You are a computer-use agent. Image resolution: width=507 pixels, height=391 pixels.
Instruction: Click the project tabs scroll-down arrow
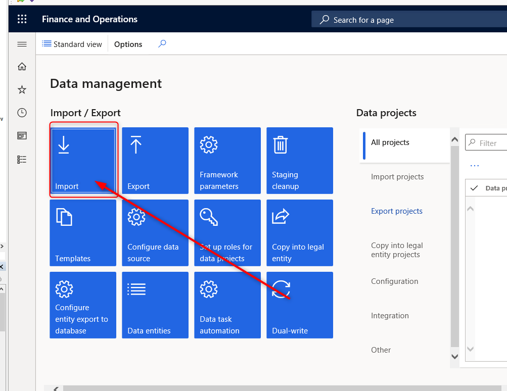point(454,357)
